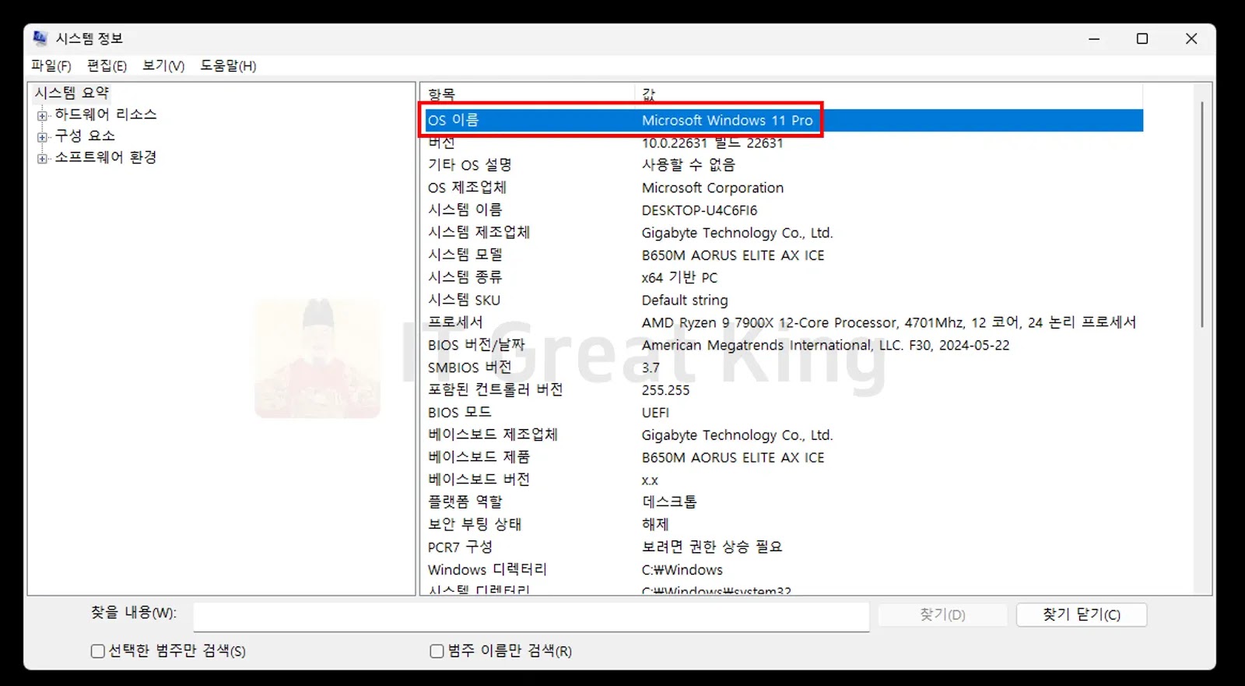The height and width of the screenshot is (686, 1245).
Task: Click the value x64 기반 PC
Action: (x=680, y=278)
